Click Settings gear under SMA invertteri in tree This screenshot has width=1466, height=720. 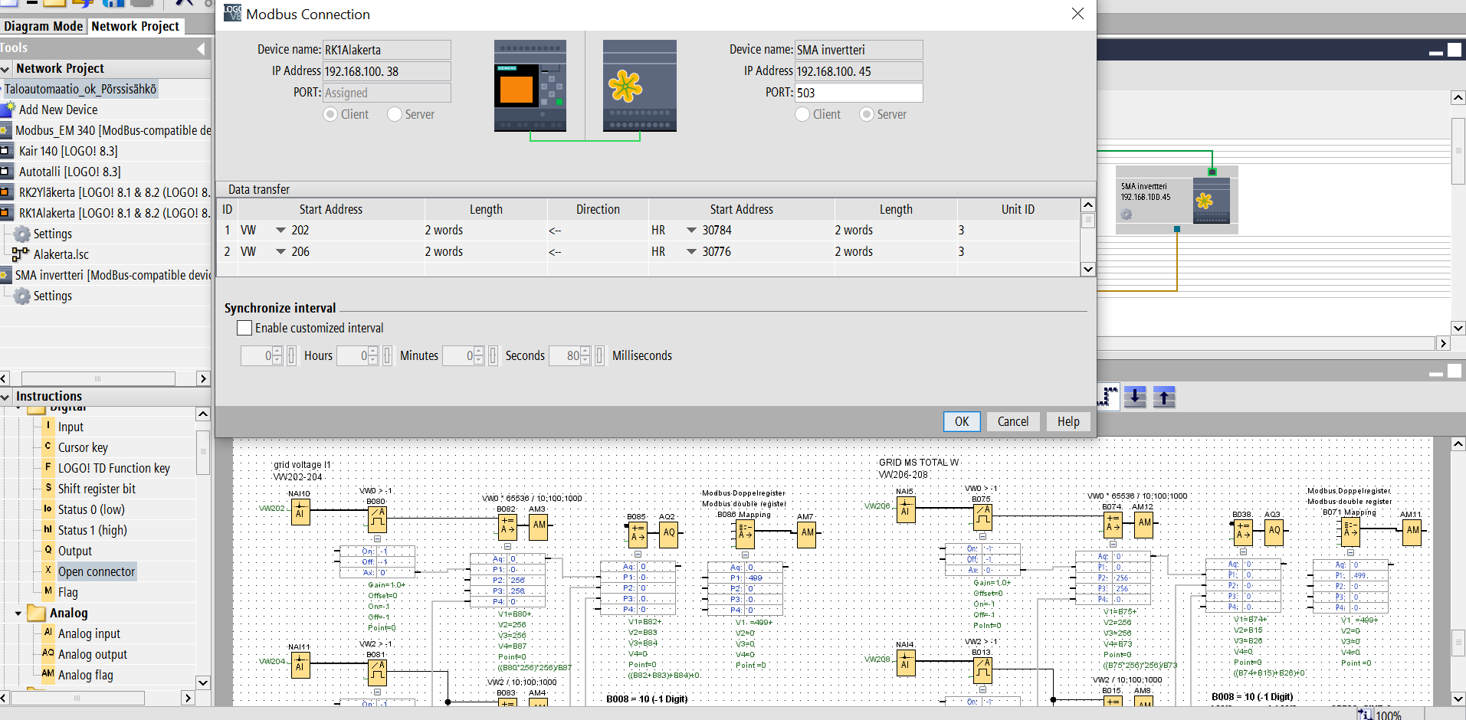click(x=22, y=296)
